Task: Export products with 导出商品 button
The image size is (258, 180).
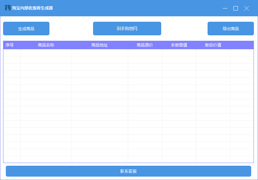Action: [230, 29]
